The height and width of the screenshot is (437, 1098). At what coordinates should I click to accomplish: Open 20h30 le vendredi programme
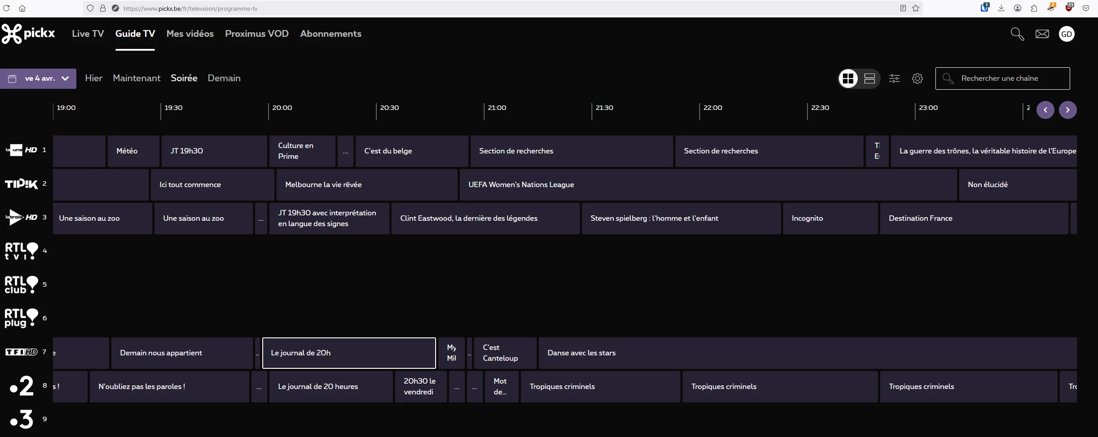pyautogui.click(x=421, y=387)
